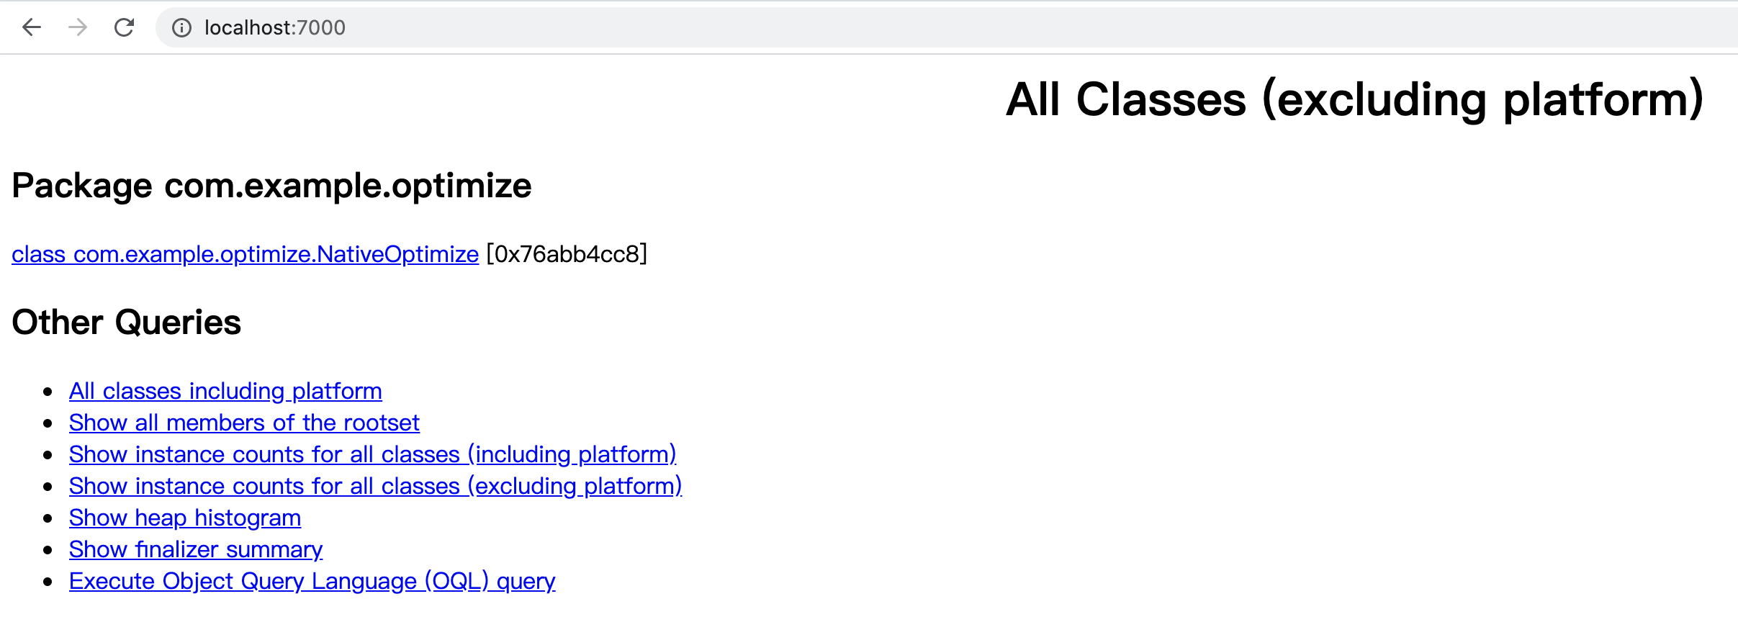The height and width of the screenshot is (622, 1738).
Task: Click the browser forward arrow
Action: 78,27
